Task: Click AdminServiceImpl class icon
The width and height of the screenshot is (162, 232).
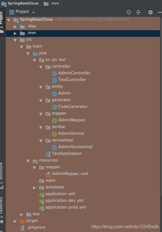Action: [x=54, y=147]
